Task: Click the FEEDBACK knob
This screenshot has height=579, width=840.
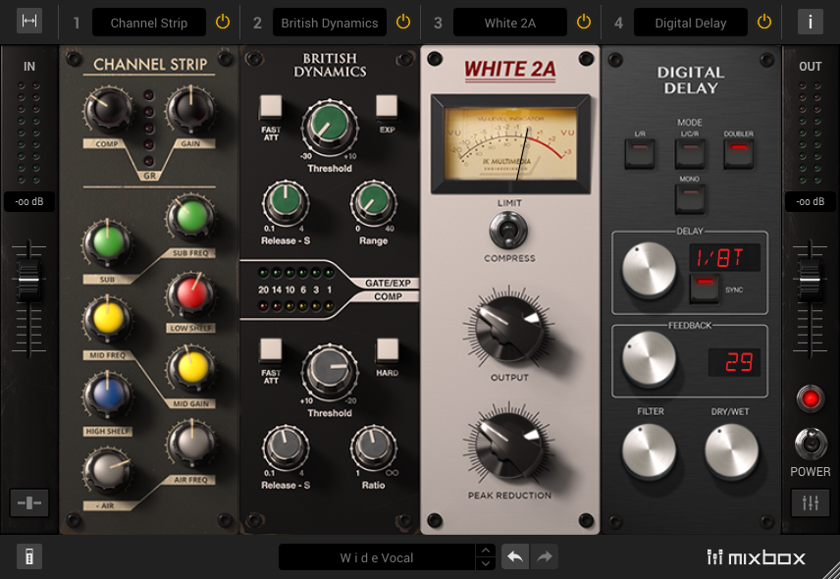Action: tap(649, 359)
